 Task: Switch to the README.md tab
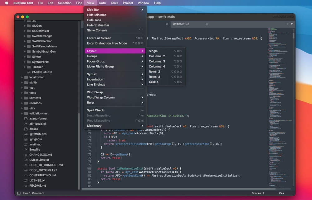point(181,24)
